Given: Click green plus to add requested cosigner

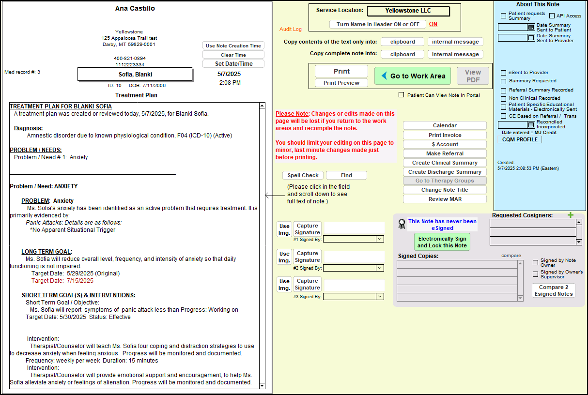Looking at the screenshot, I should (x=570, y=215).
